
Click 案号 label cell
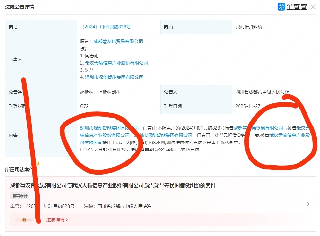[x=41, y=27]
